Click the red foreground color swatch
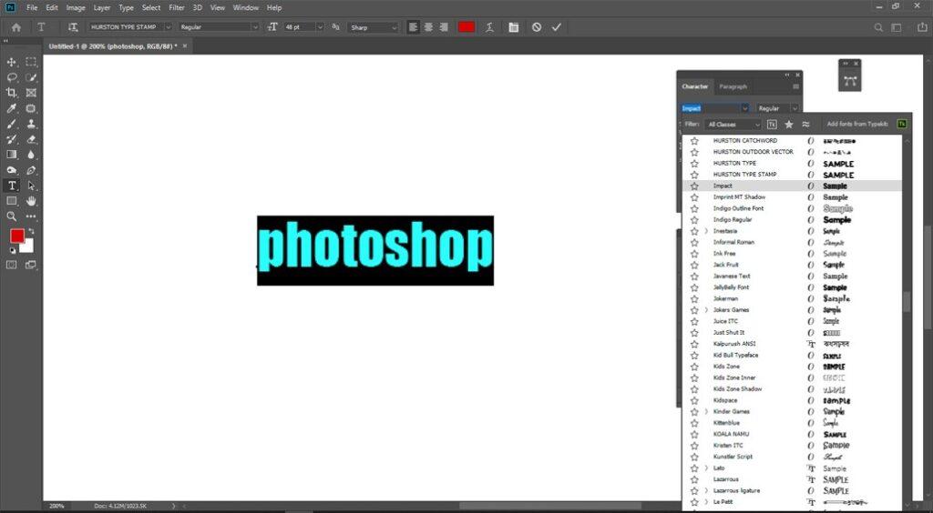 click(x=16, y=236)
